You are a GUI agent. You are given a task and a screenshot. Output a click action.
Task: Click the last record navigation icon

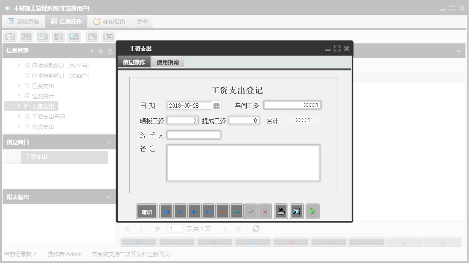click(208, 211)
